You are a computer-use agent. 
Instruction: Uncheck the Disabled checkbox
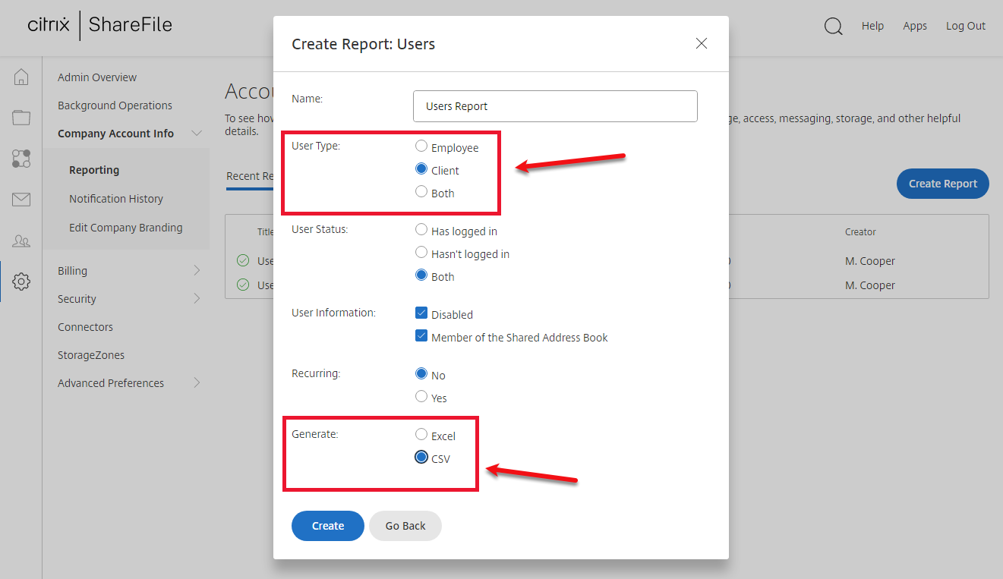coord(421,313)
